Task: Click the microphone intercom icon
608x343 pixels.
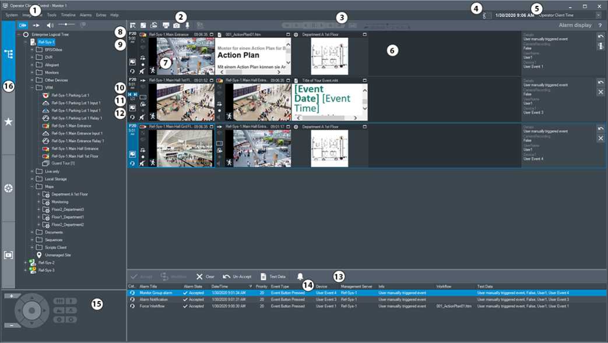Action: [x=187, y=25]
